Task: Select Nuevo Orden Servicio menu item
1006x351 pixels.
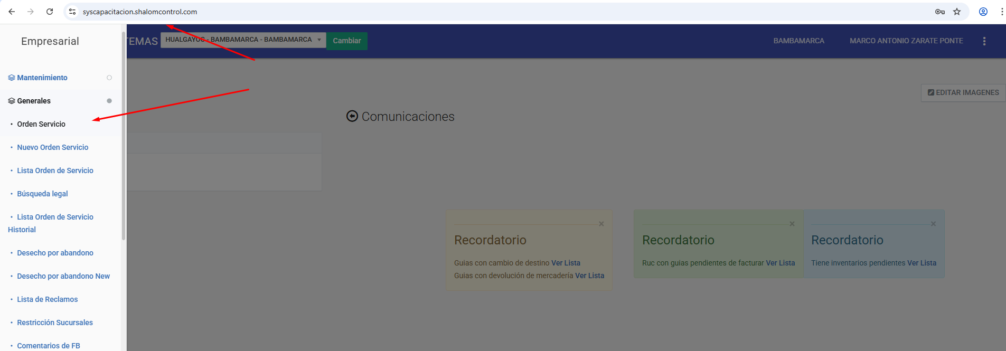Action: point(52,147)
